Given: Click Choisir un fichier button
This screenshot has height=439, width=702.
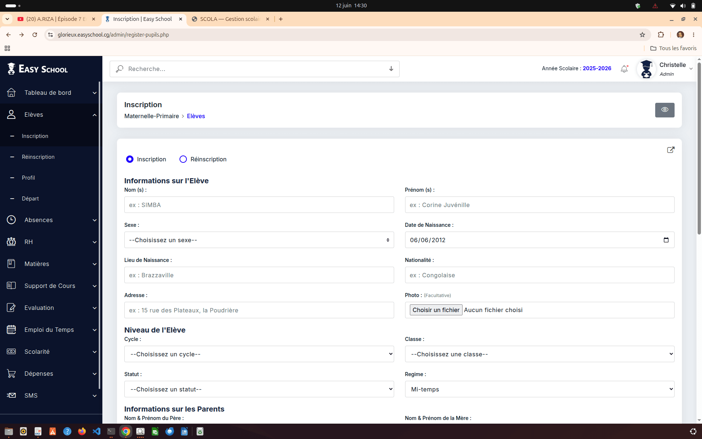Looking at the screenshot, I should tap(436, 310).
